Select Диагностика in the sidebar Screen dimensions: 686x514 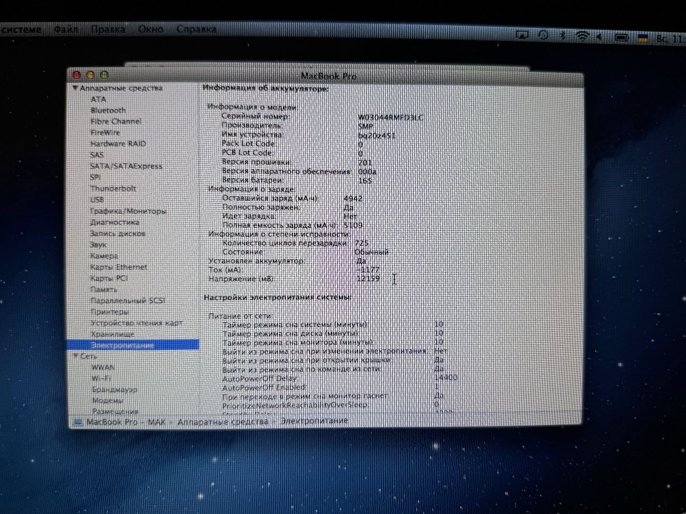pos(115,222)
